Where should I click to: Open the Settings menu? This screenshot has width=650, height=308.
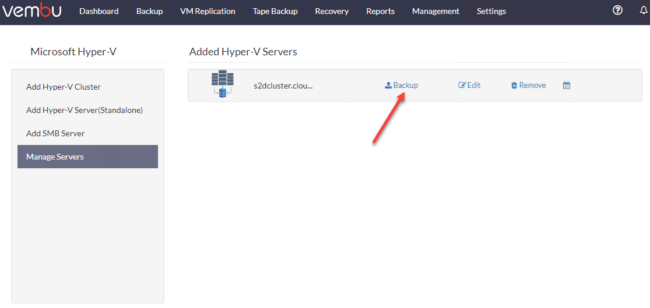coord(491,11)
